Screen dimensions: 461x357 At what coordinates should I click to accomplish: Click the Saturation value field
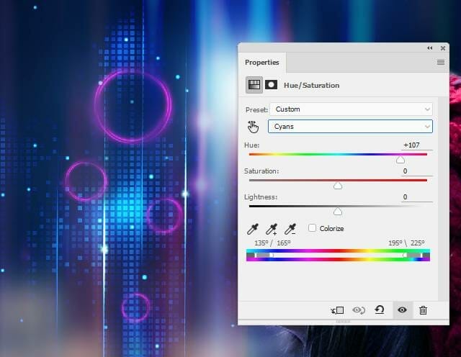416,171
